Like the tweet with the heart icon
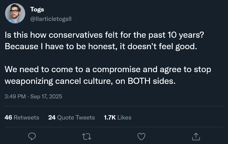 tap(141, 136)
